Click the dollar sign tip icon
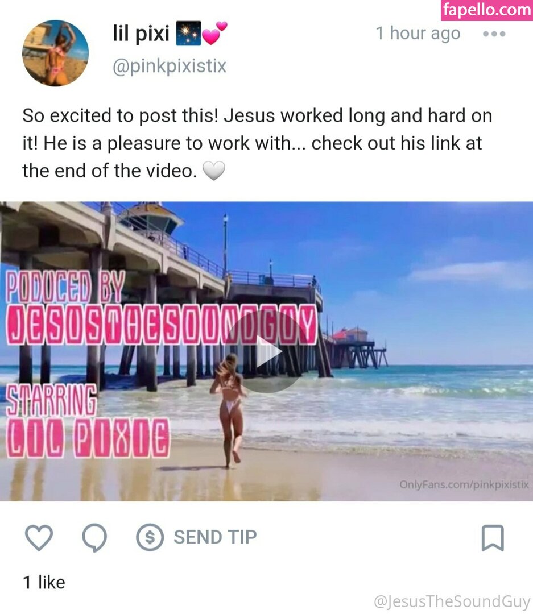This screenshot has height=614, width=533. pos(150,537)
